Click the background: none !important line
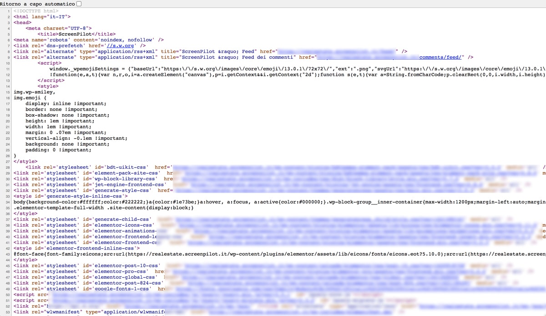Screen dimensions: 546x316 coord(67,144)
